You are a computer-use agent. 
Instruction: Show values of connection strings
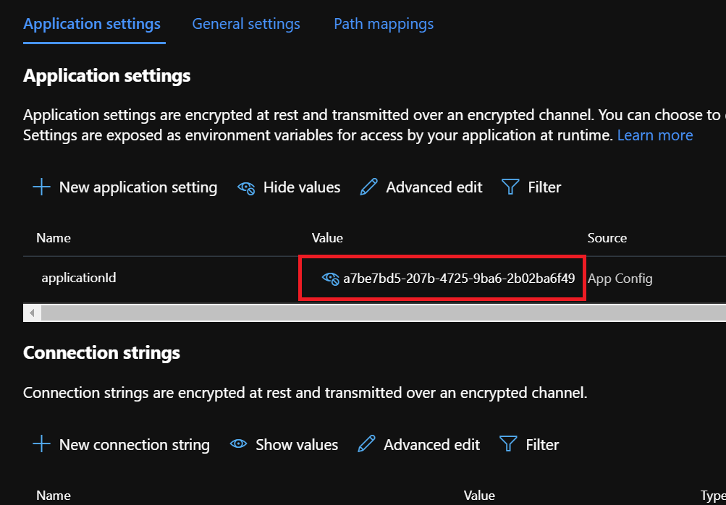click(296, 444)
